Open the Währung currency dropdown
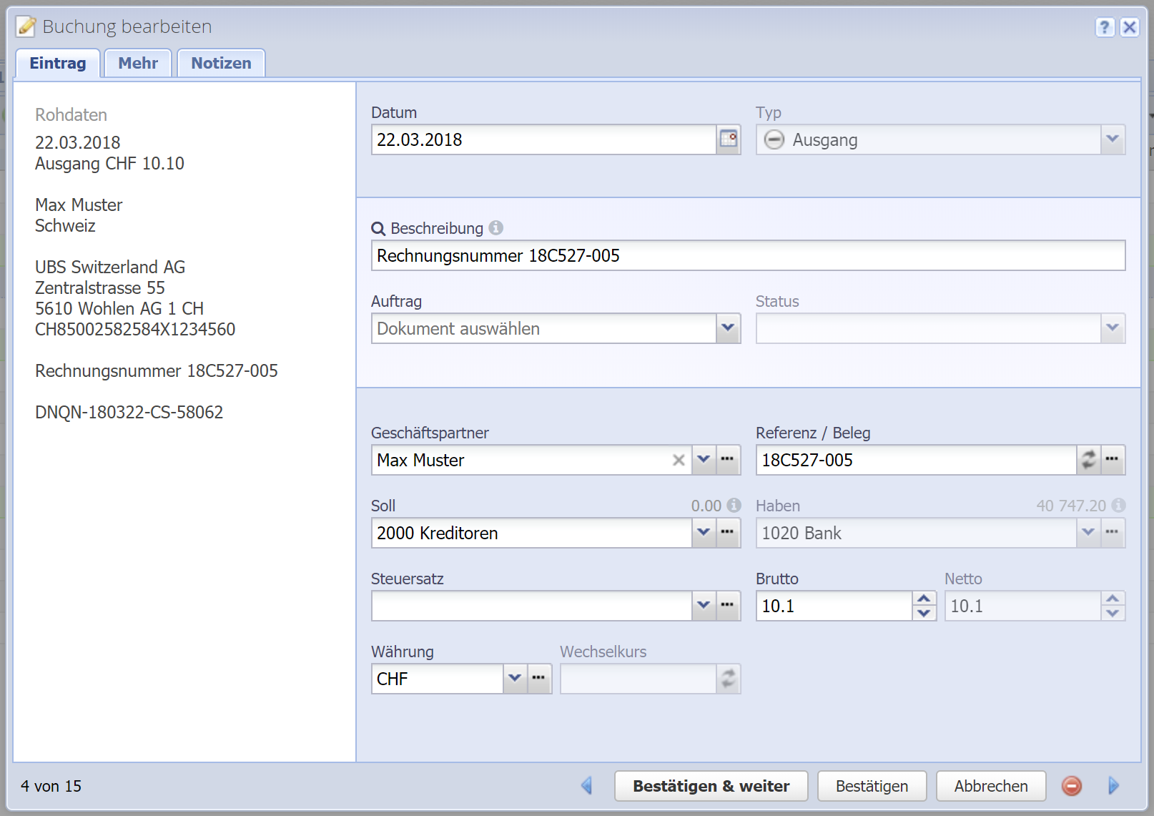Image resolution: width=1154 pixels, height=816 pixels. pyautogui.click(x=515, y=679)
